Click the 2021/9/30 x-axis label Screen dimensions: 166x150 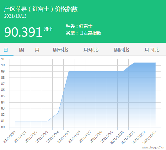(x=9, y=137)
